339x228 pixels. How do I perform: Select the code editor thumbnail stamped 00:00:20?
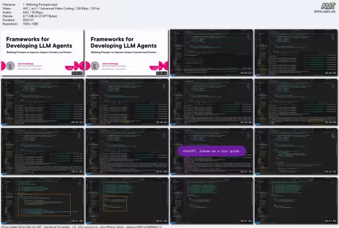coord(211,53)
